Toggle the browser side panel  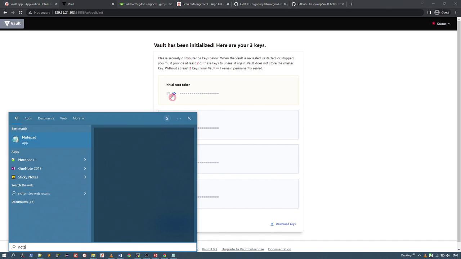429,13
